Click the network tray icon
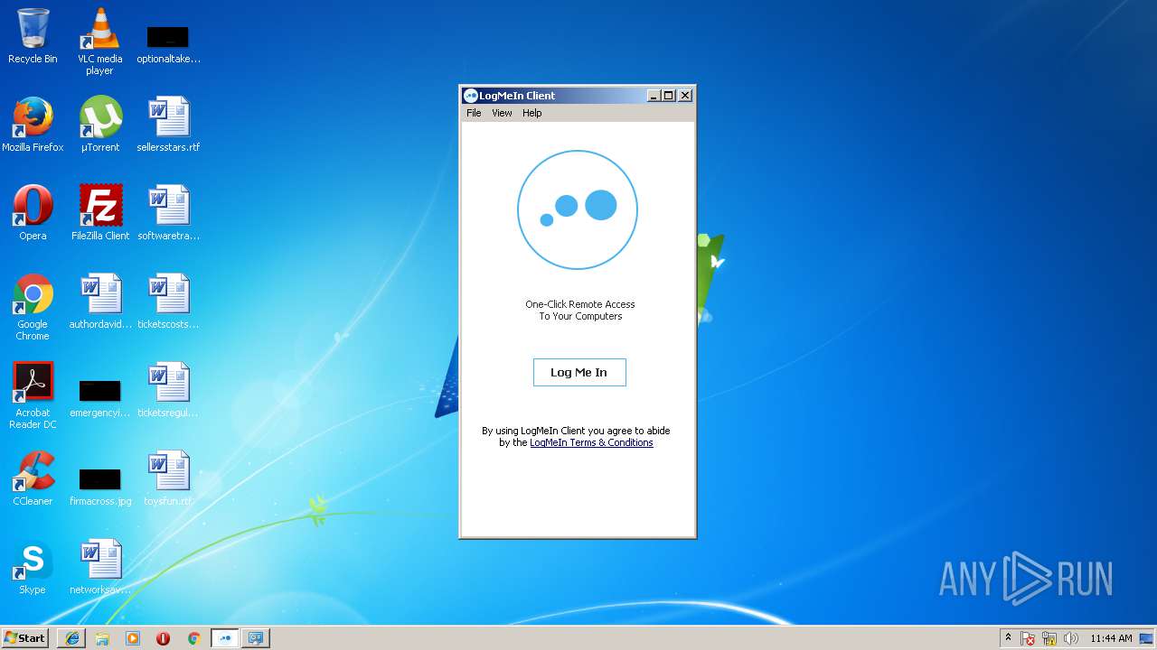The height and width of the screenshot is (650, 1157). pos(1050,638)
